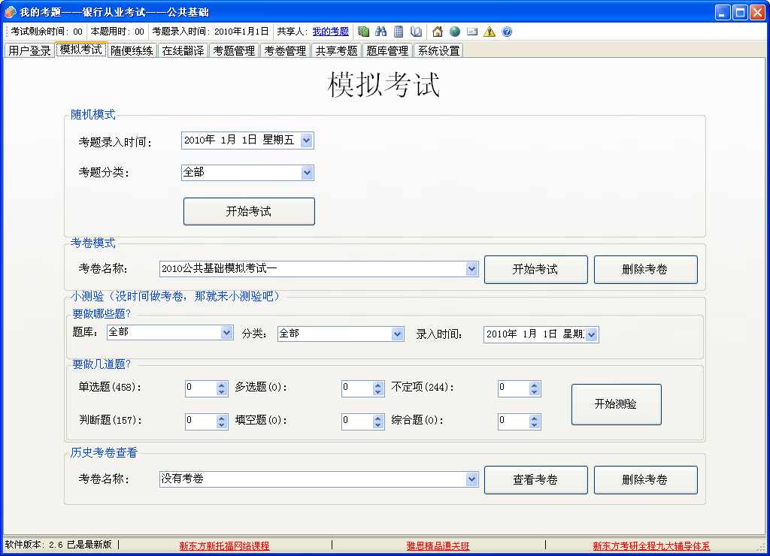Image resolution: width=770 pixels, height=556 pixels.
Task: Click the app icon in the title bar
Action: pos(10,12)
